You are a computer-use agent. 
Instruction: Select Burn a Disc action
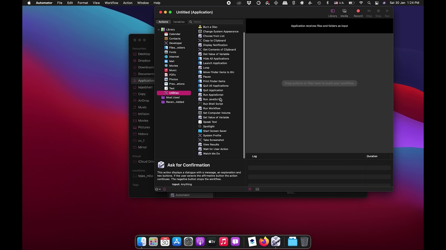click(210, 27)
